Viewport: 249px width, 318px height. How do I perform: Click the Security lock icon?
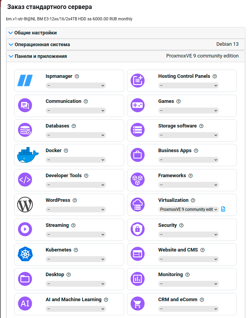pyautogui.click(x=138, y=230)
